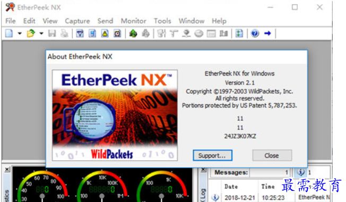Click the EtherPeek NX app title icon
The height and width of the screenshot is (202, 346).
pos(10,7)
